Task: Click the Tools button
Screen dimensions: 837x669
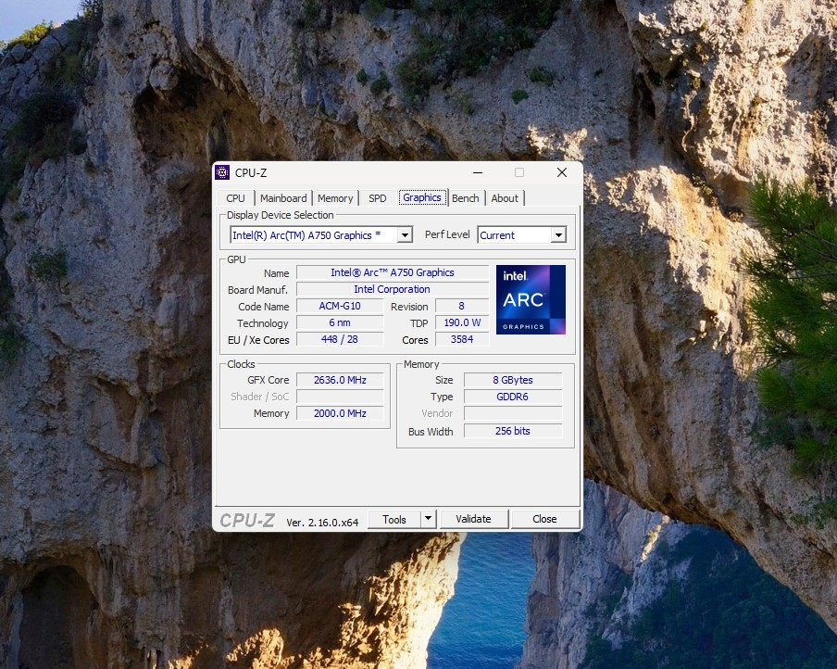Action: click(394, 519)
